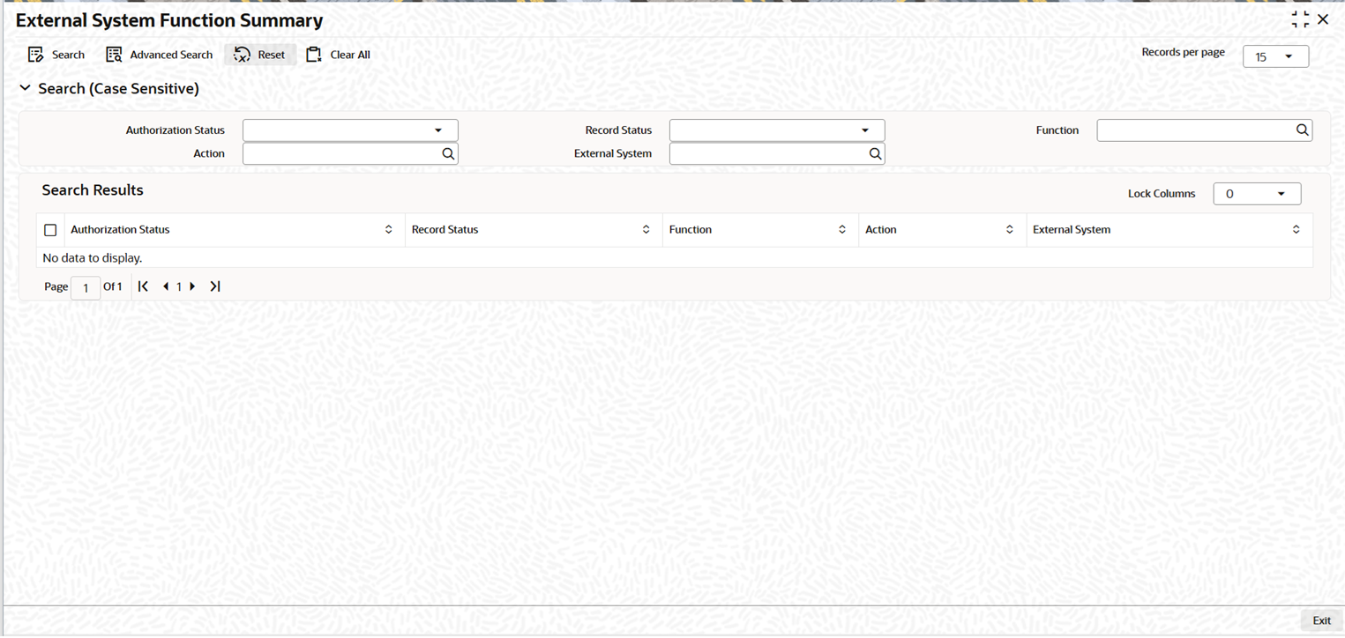Open lookup for the Action field
Image resolution: width=1345 pixels, height=638 pixels.
[449, 153]
